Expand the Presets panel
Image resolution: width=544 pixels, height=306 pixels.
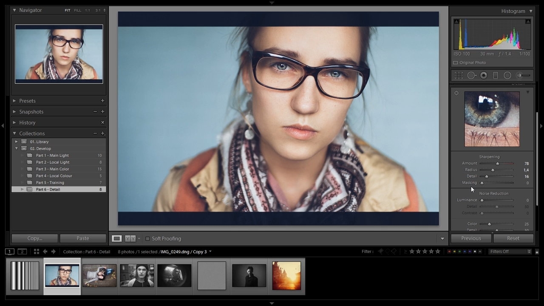[x=14, y=101]
